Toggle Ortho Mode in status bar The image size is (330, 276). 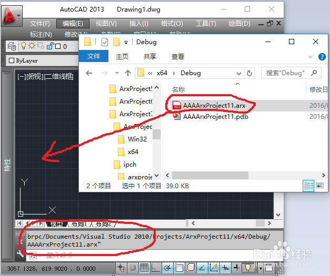(x=156, y=268)
